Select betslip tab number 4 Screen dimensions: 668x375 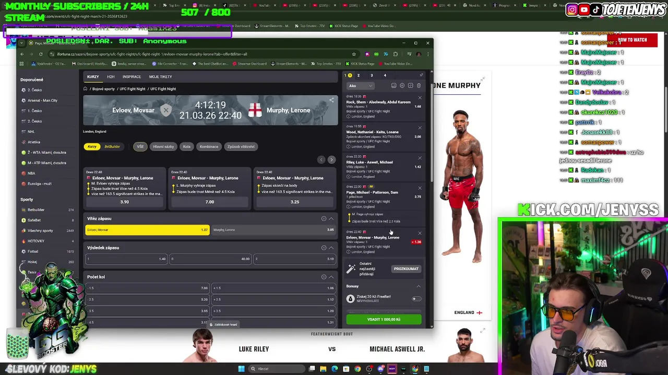[x=385, y=76]
